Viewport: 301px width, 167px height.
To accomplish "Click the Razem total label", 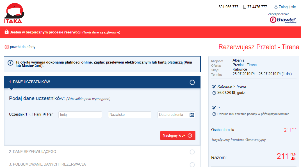I will (x=219, y=158).
